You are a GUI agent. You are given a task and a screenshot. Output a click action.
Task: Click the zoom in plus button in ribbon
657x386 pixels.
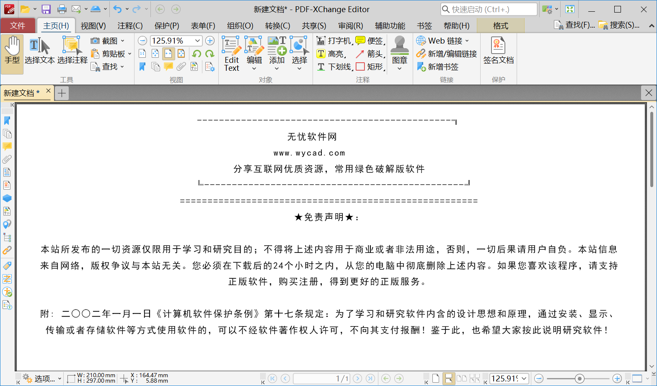pos(210,41)
